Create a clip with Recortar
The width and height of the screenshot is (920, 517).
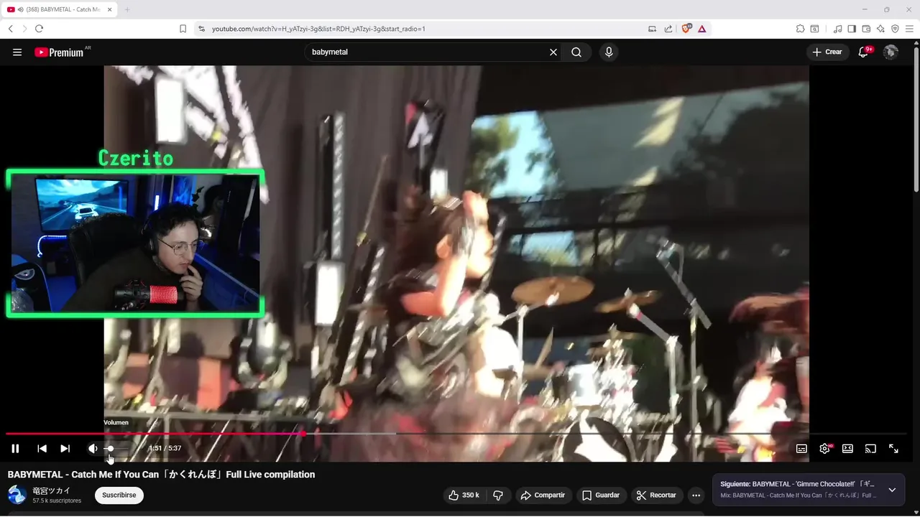tap(656, 495)
